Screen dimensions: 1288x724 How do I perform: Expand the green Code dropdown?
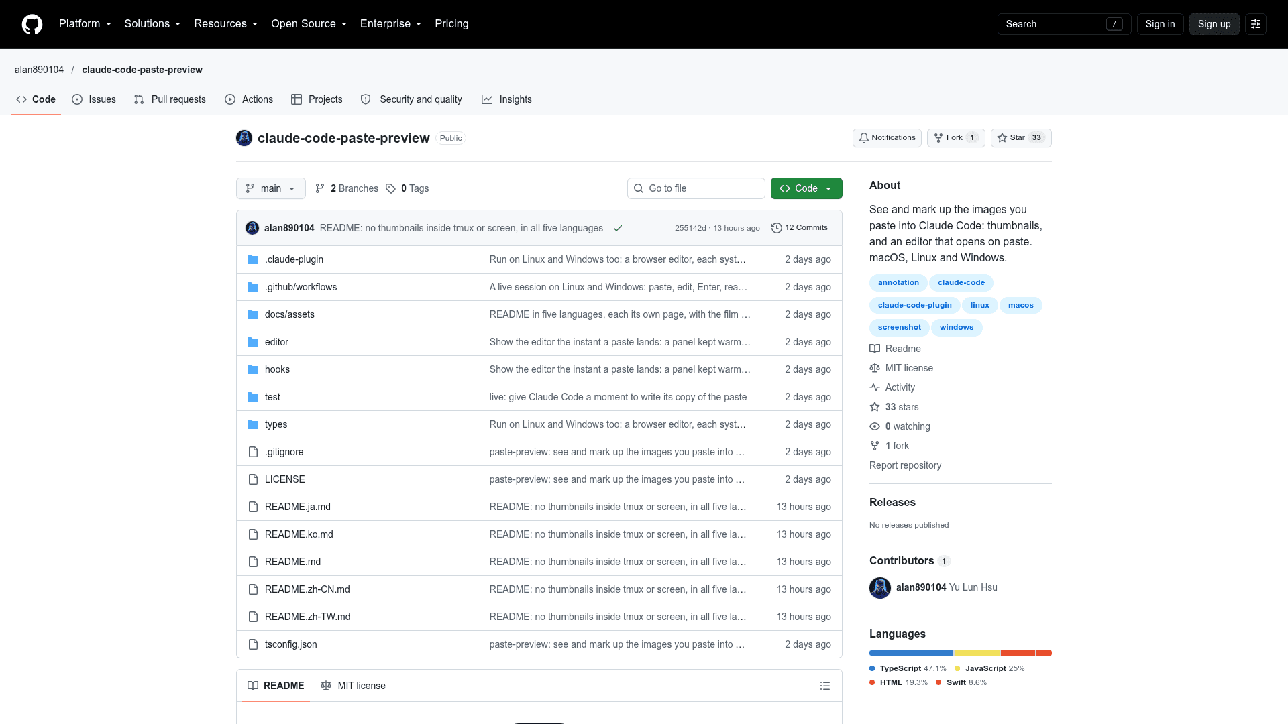click(806, 188)
